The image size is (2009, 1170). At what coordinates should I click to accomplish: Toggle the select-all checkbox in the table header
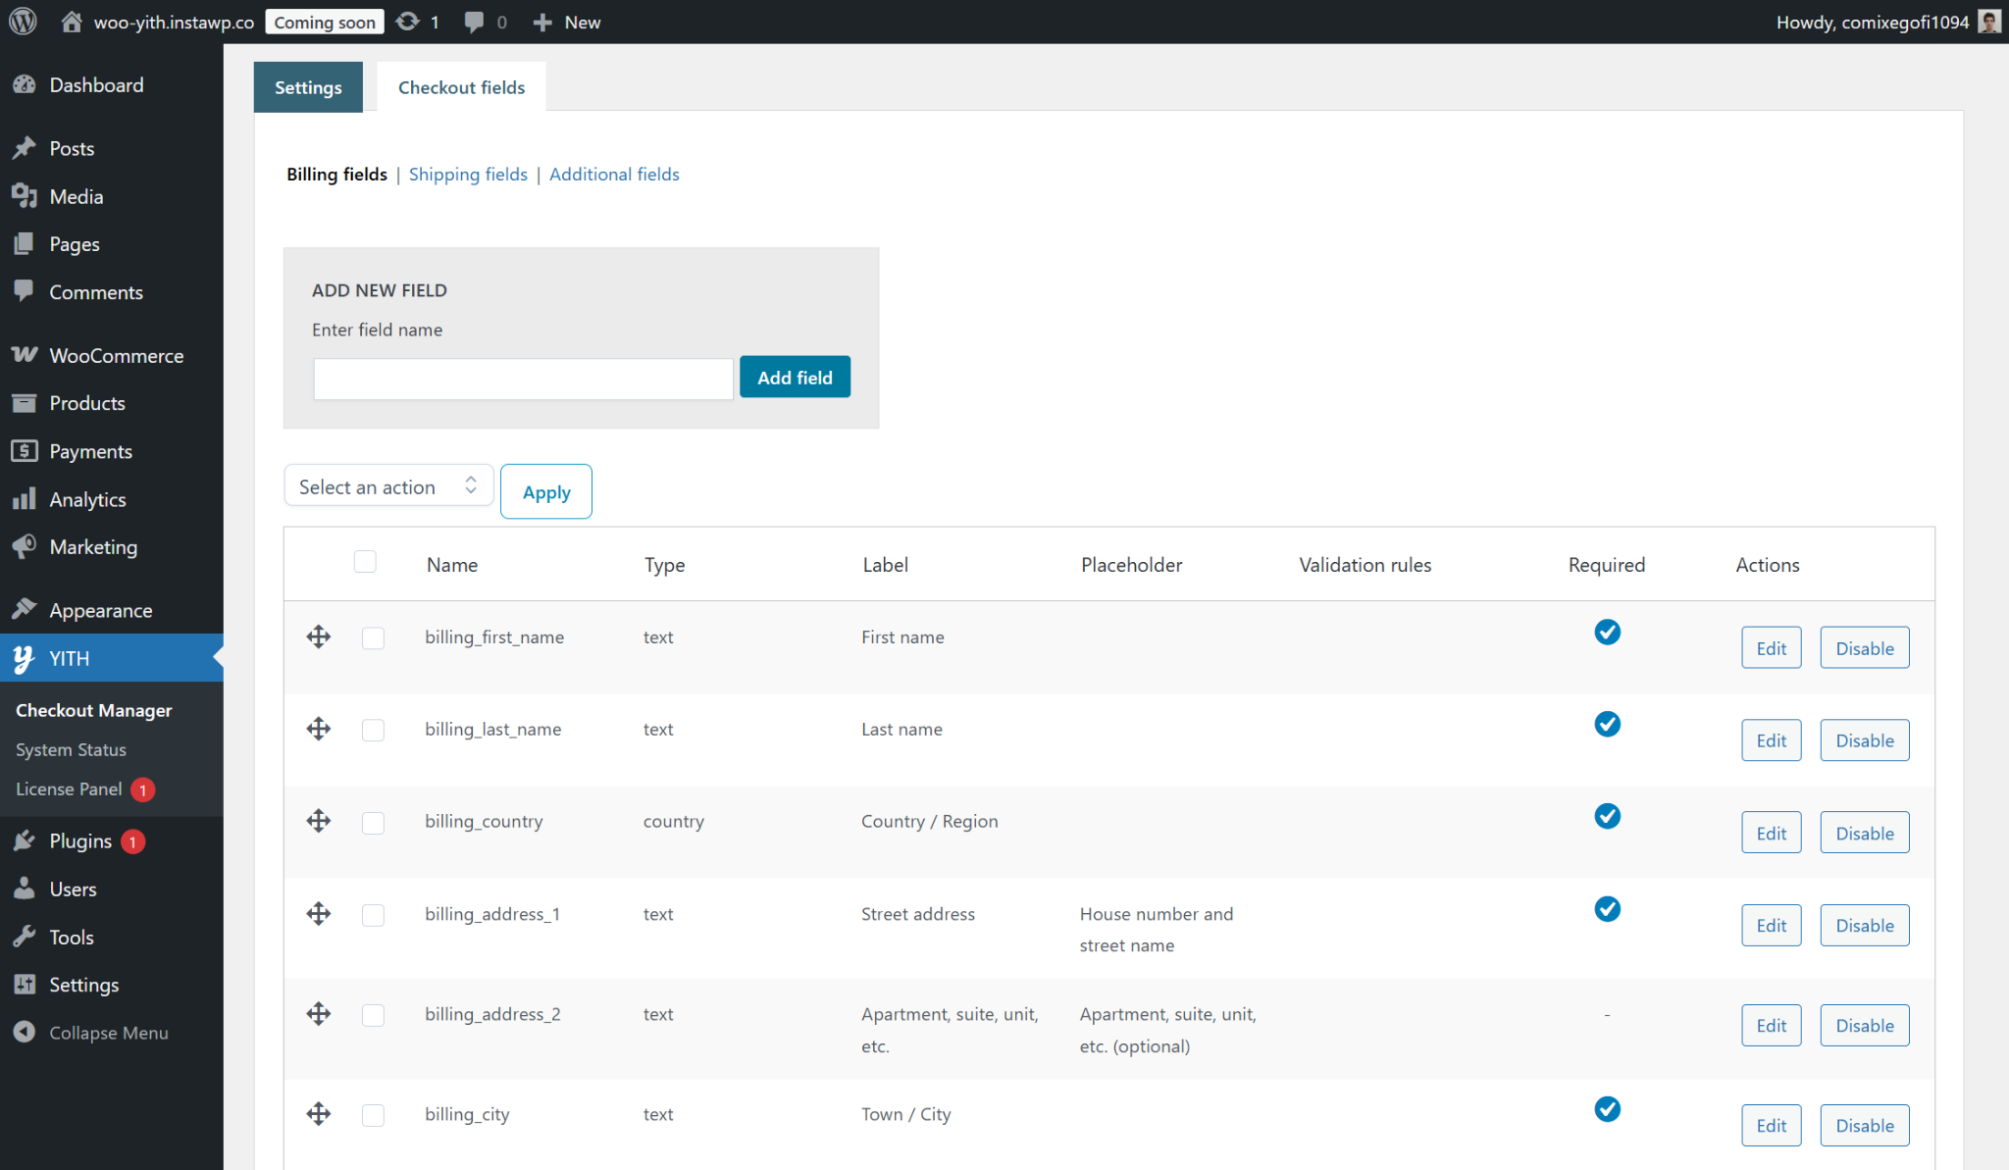tap(365, 562)
